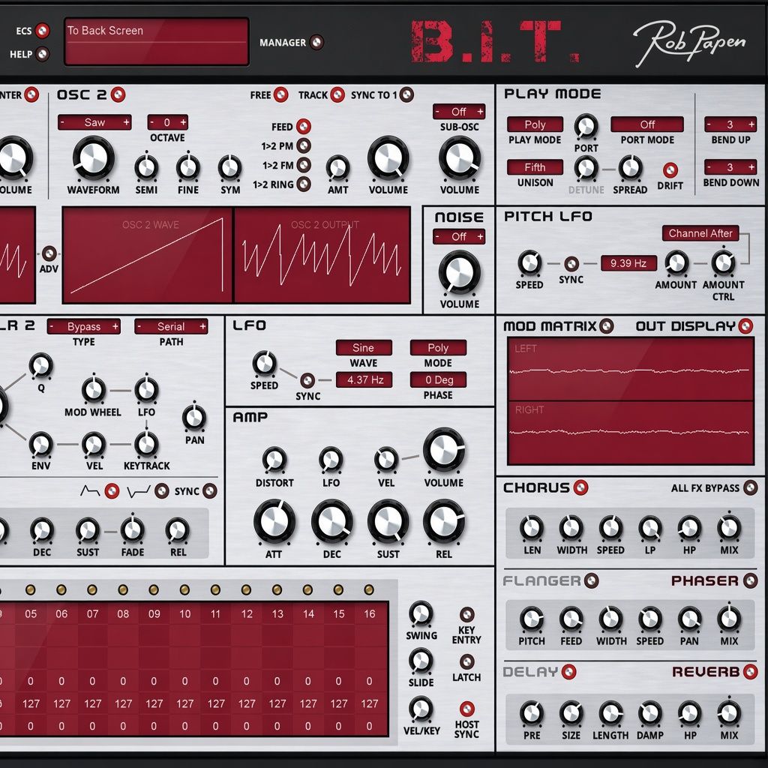Screen dimensions: 768x768
Task: Select 1>2 RING modulation
Action: [x=304, y=184]
